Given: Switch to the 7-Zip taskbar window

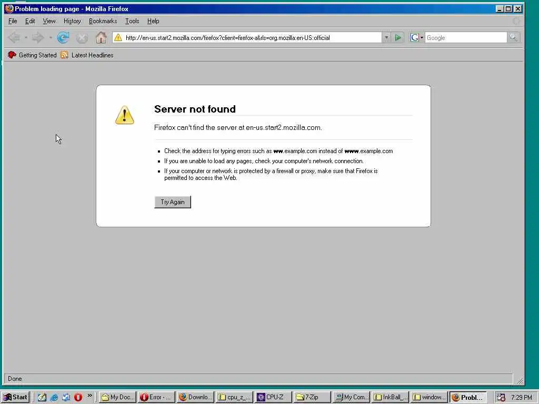Looking at the screenshot, I should click(312, 397).
